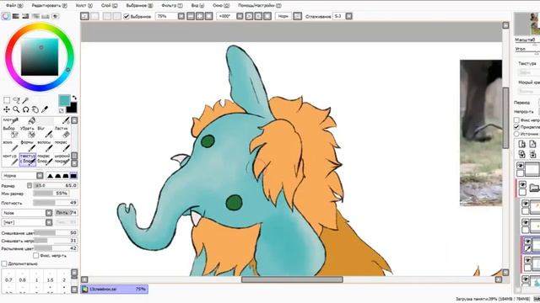This screenshot has width=540, height=303.
Task: Toggle the scratchpad panel icon
Action: [x=55, y=16]
